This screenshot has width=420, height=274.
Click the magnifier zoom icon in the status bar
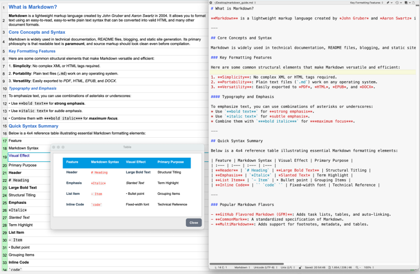[x=357, y=267]
